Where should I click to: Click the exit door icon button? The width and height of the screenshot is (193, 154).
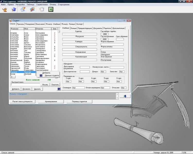[x=125, y=96]
